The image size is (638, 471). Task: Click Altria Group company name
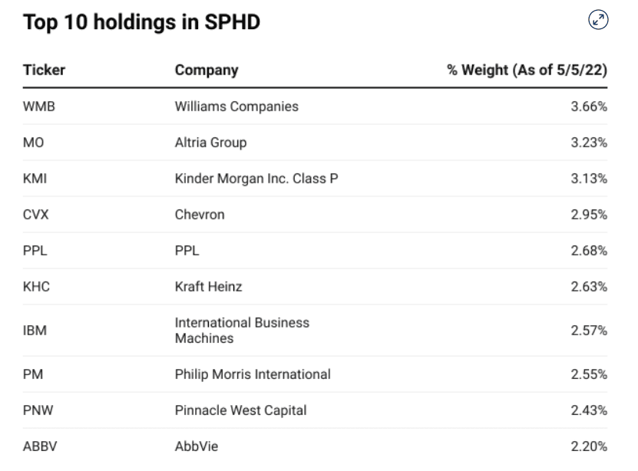point(210,143)
